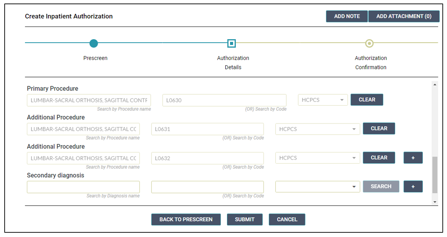Click BACK TO PRESCREEN
The image size is (447, 237).
click(x=186, y=219)
